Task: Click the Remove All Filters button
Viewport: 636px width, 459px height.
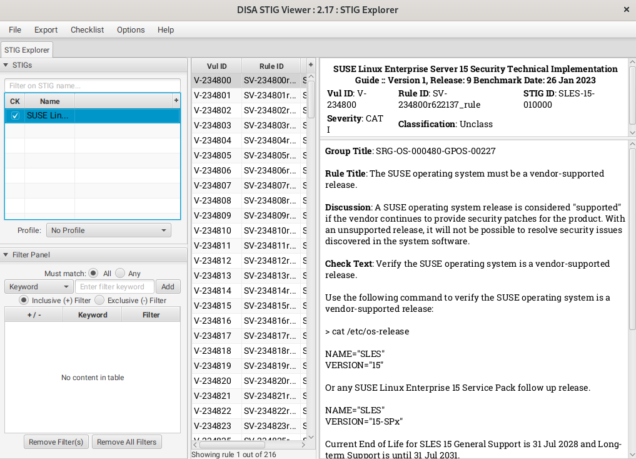Action: [x=127, y=442]
